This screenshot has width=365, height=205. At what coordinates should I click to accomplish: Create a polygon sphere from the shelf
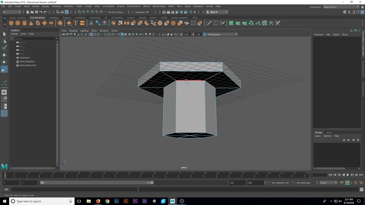pyautogui.click(x=11, y=23)
